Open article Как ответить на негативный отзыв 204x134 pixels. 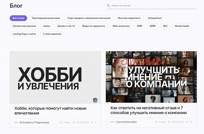148,110
